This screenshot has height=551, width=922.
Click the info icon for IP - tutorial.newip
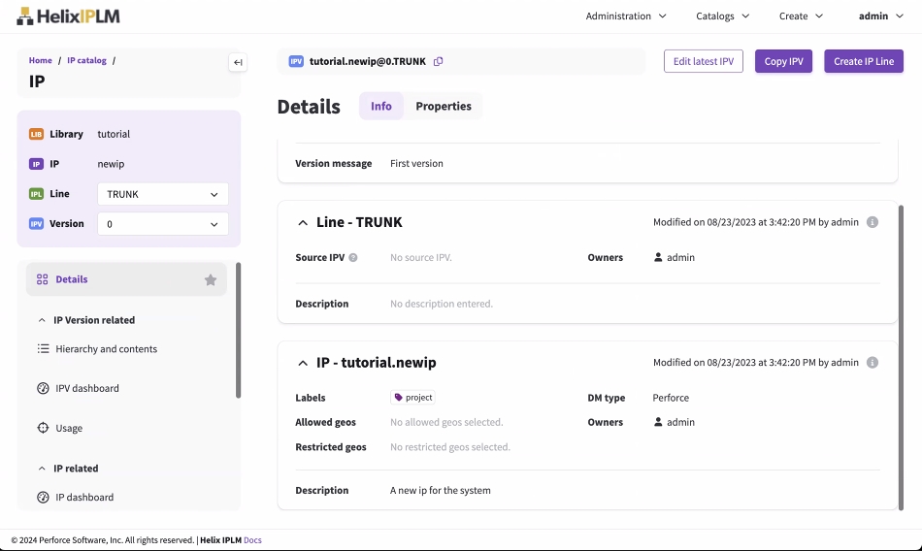tap(872, 363)
